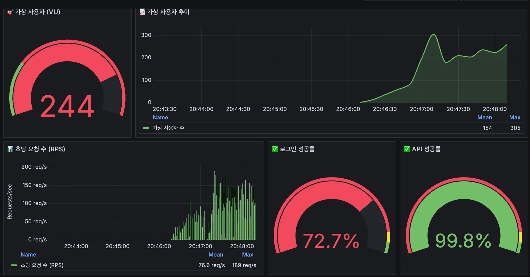Click the green color swatch for 가상 사용자 수
This screenshot has width=530, height=277.
(146, 128)
